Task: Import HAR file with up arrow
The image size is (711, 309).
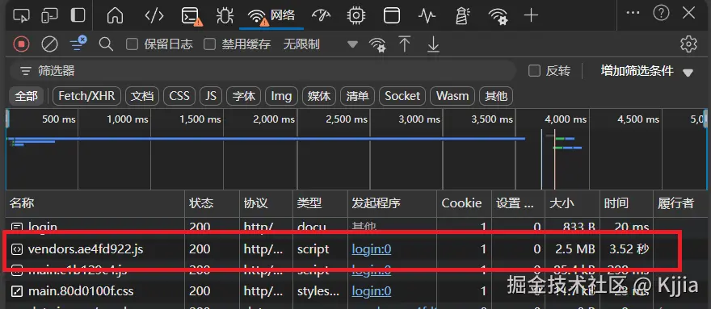Action: 405,44
